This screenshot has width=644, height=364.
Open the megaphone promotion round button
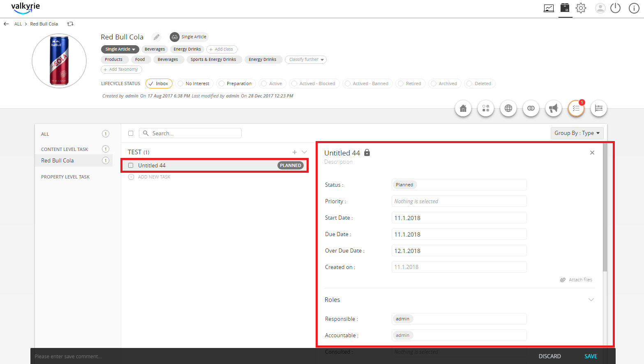(x=554, y=108)
